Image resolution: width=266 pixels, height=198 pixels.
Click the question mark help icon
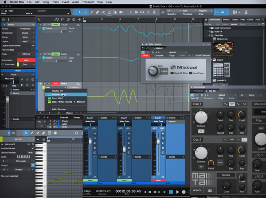[x=130, y=12]
